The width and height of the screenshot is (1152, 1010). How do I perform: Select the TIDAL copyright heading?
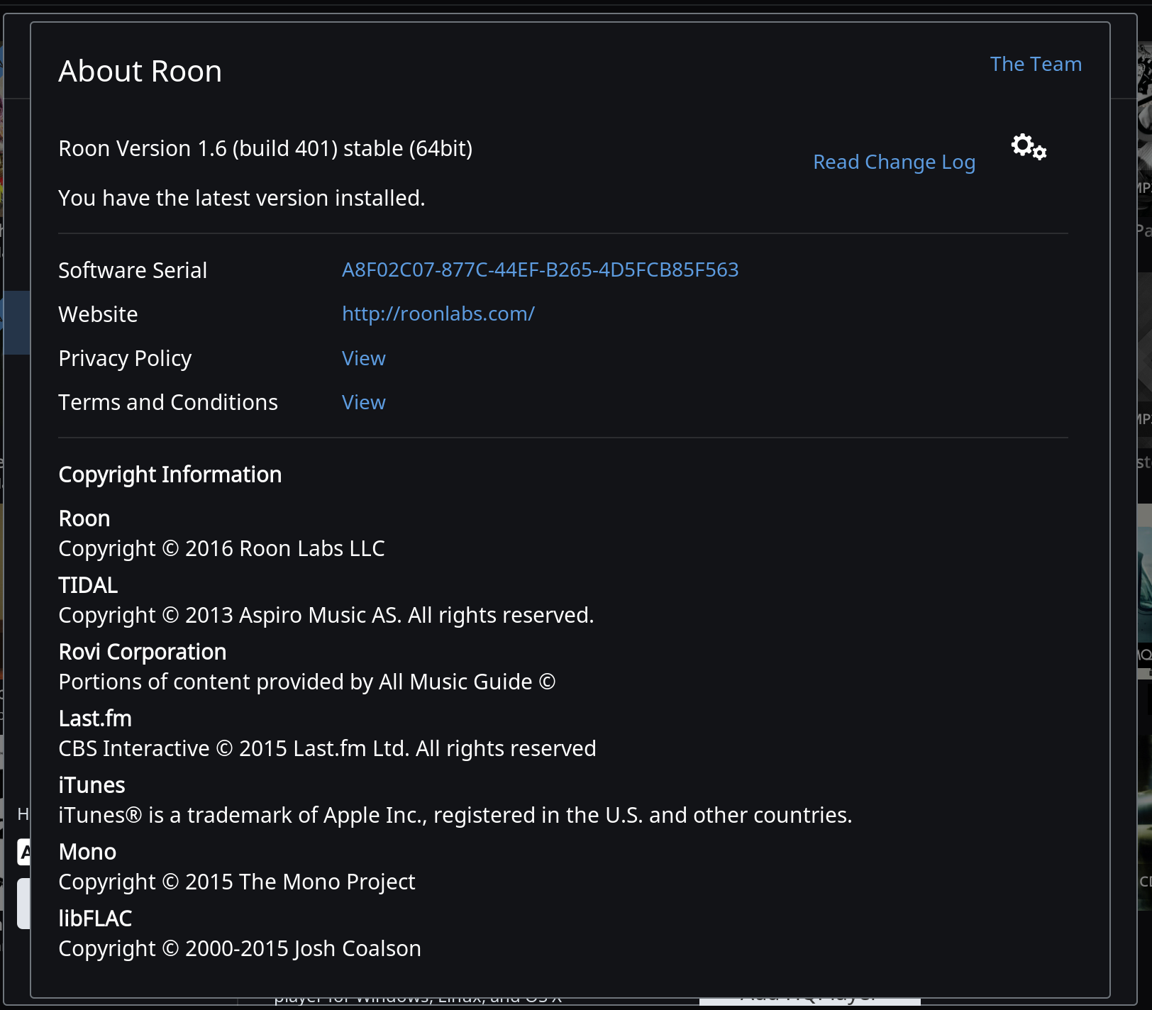tap(88, 585)
